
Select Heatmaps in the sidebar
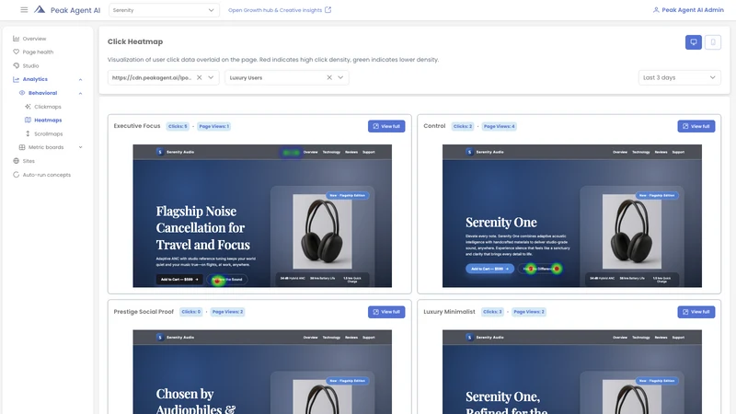coord(48,121)
